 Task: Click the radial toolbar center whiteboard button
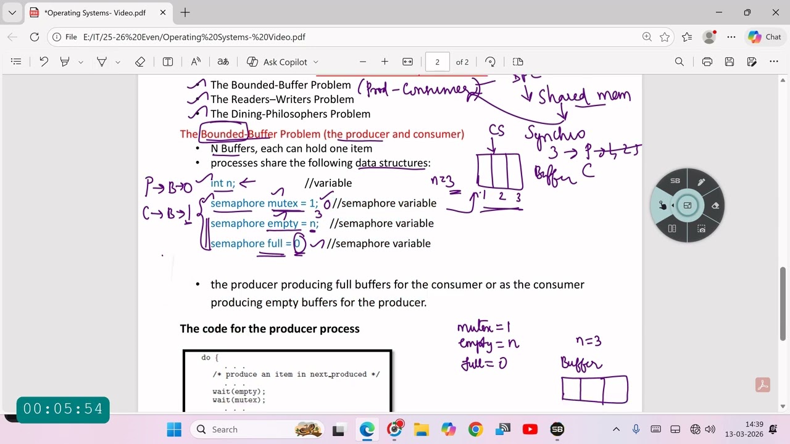point(688,205)
